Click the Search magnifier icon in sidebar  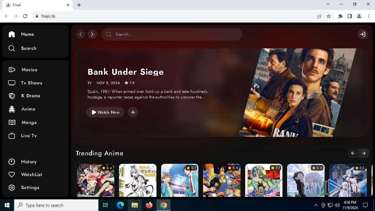coord(12,48)
